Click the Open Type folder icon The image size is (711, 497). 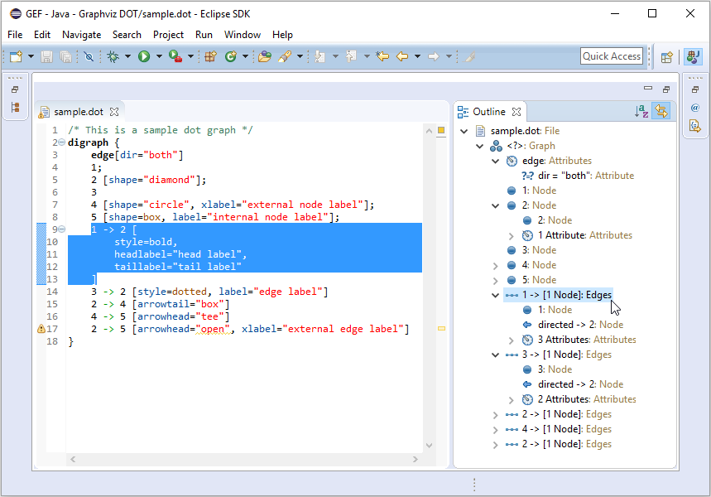tap(264, 56)
